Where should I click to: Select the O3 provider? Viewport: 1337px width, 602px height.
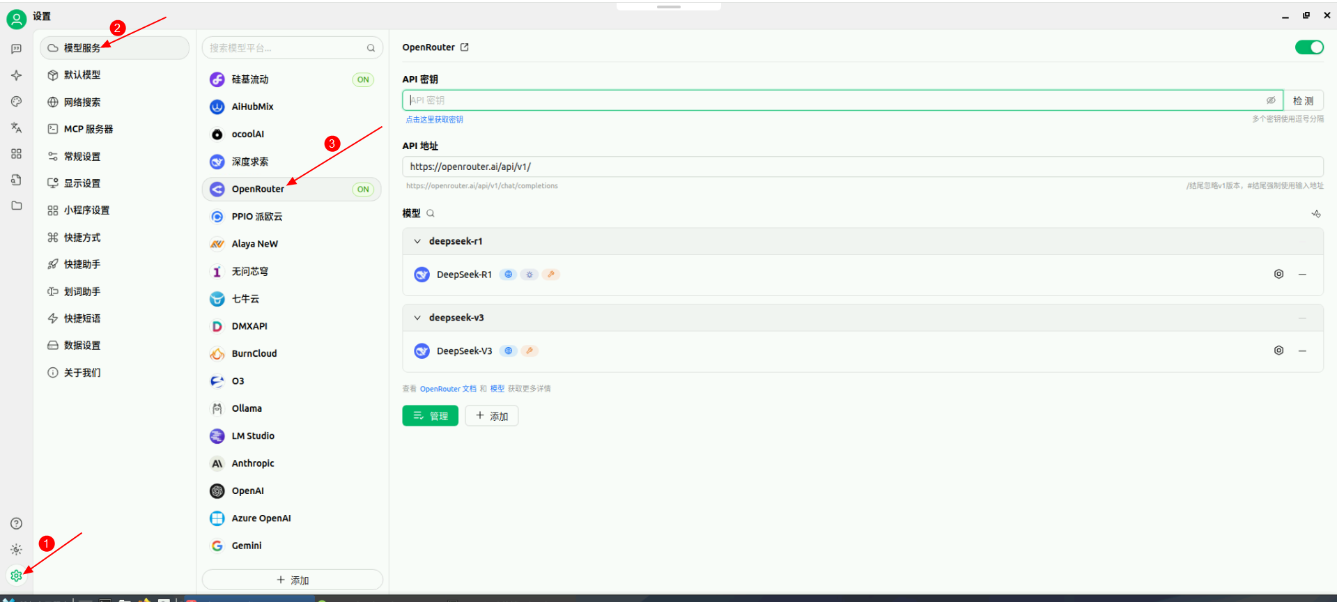point(292,380)
